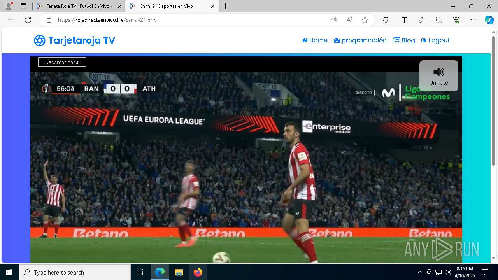Open Microsoft Edge from the taskbar
This screenshot has height=280, width=498.
click(160, 272)
